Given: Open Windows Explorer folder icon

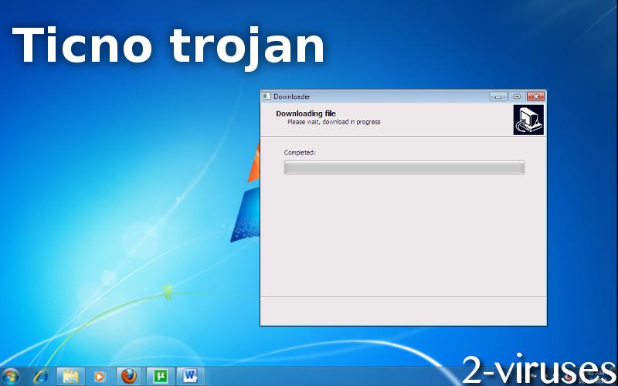Looking at the screenshot, I should click(70, 376).
